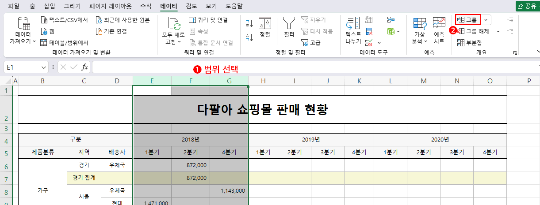Open the 데이터 가져오기 (Get Data) button
This screenshot has width=540, height=205.
click(x=23, y=31)
